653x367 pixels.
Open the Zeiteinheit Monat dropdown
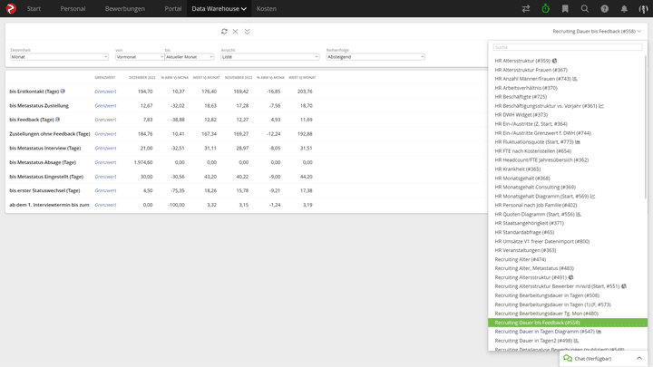[59, 57]
